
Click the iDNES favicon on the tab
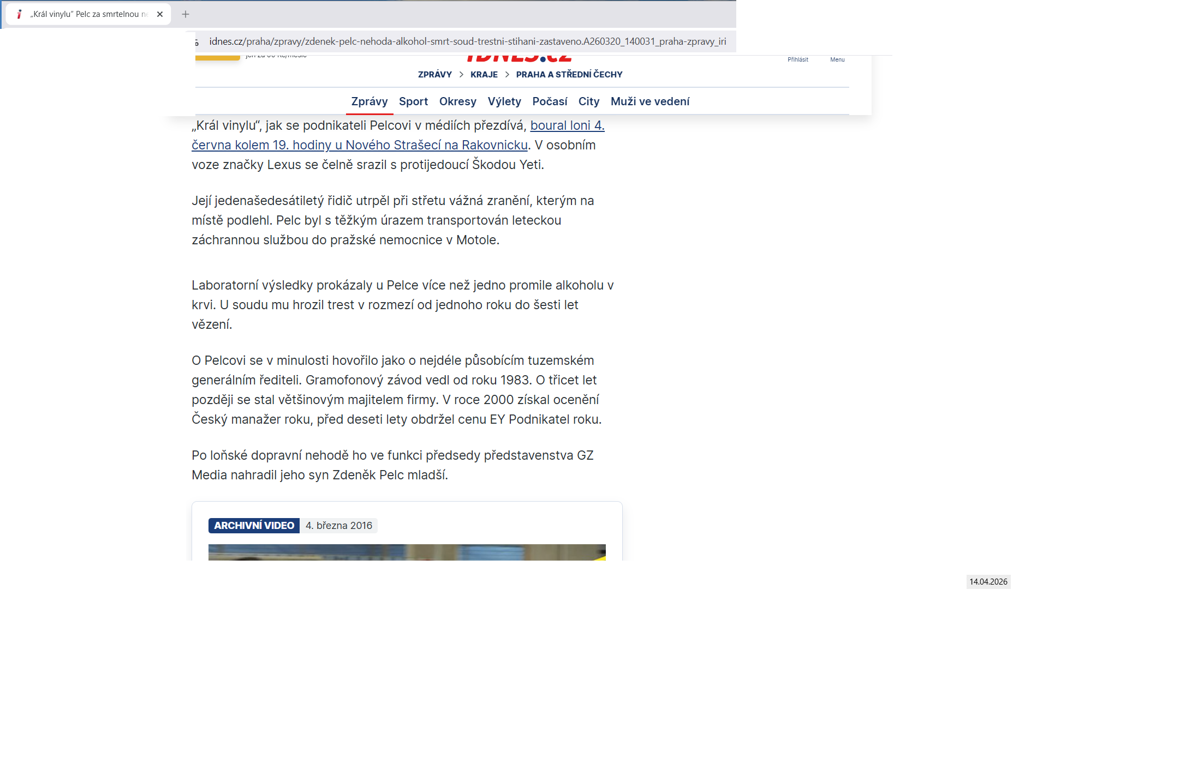[x=19, y=14]
